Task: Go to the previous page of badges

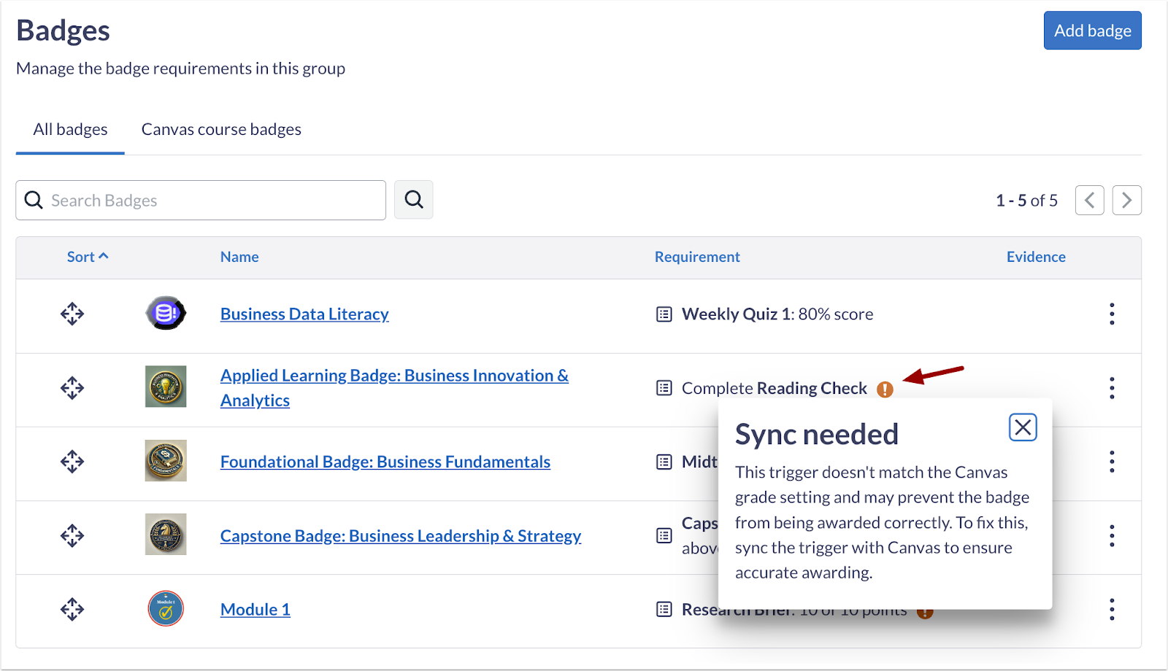Action: point(1089,200)
